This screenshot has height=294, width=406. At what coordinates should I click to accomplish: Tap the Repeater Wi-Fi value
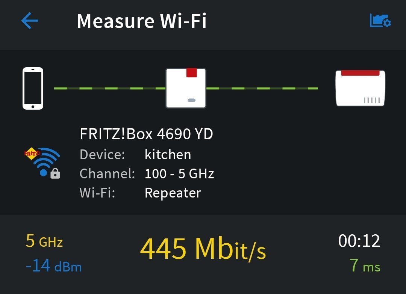(173, 193)
